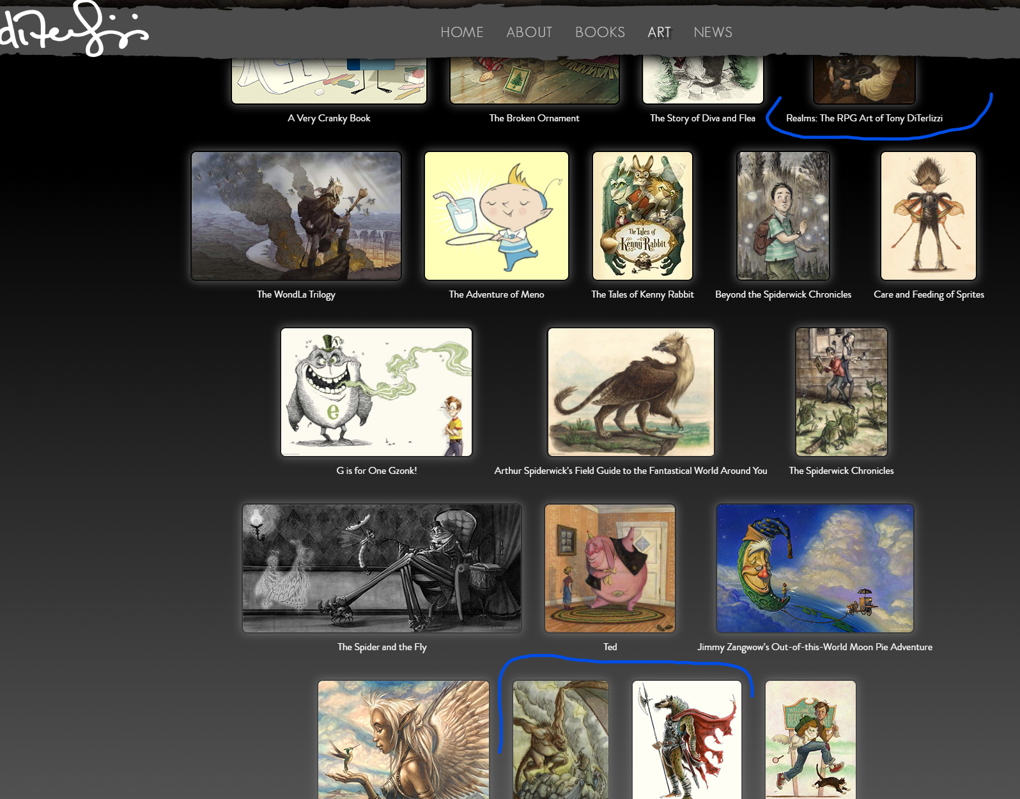Click 'G is for One Gzonk!' caption
1020x799 pixels.
click(x=376, y=471)
